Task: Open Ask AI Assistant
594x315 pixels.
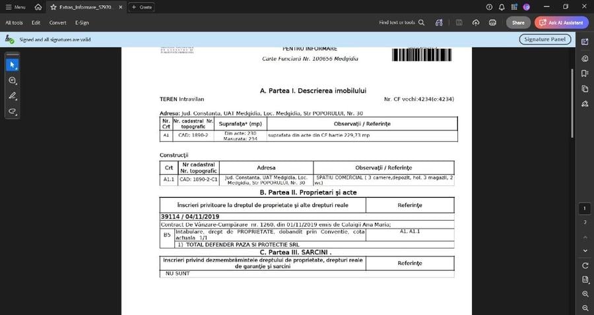Action: [562, 22]
